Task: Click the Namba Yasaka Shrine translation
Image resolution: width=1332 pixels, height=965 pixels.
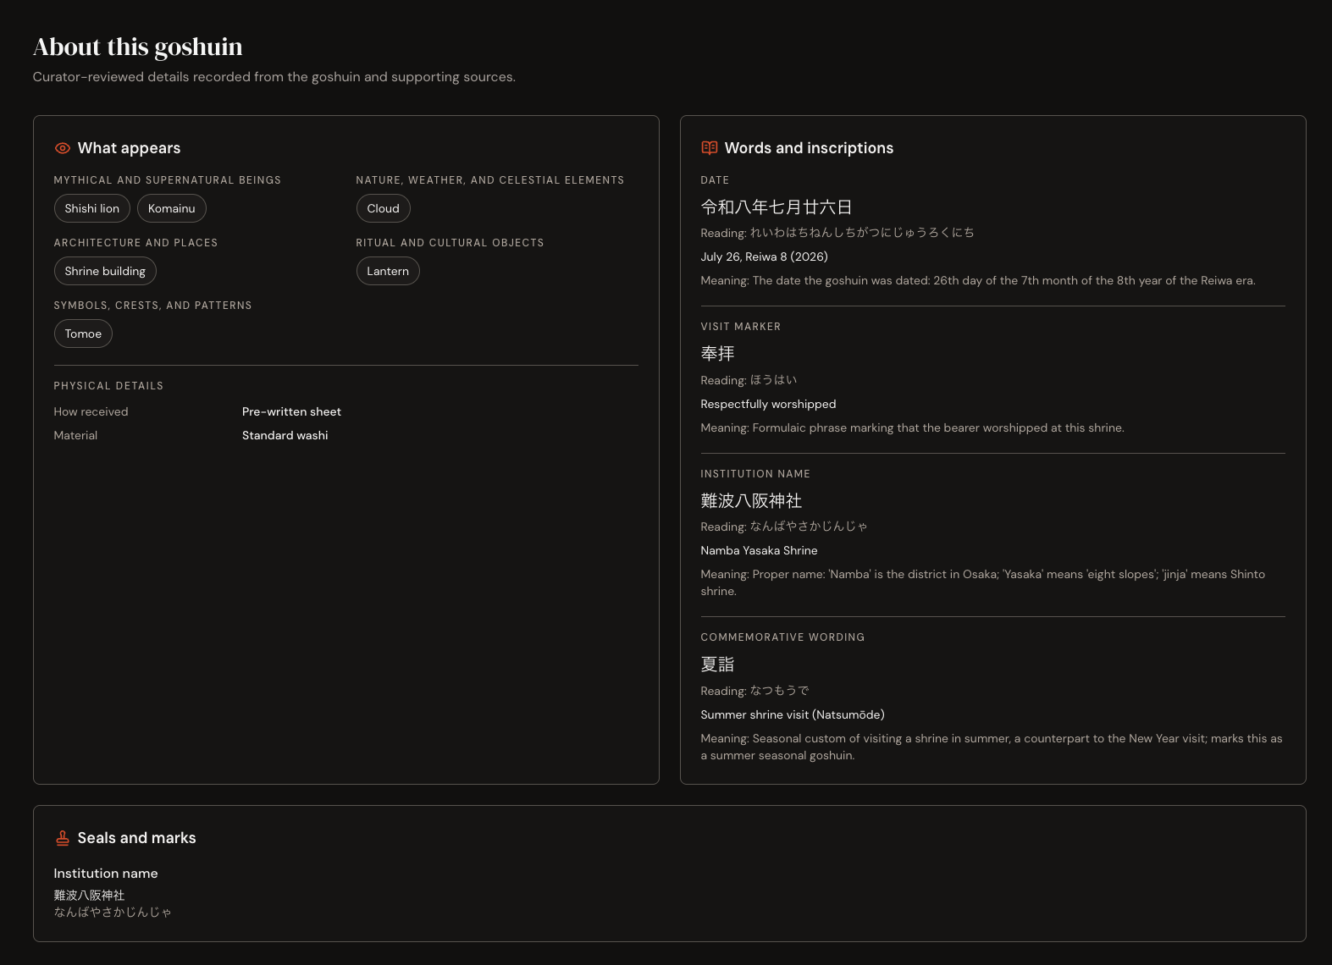Action: [x=760, y=550]
